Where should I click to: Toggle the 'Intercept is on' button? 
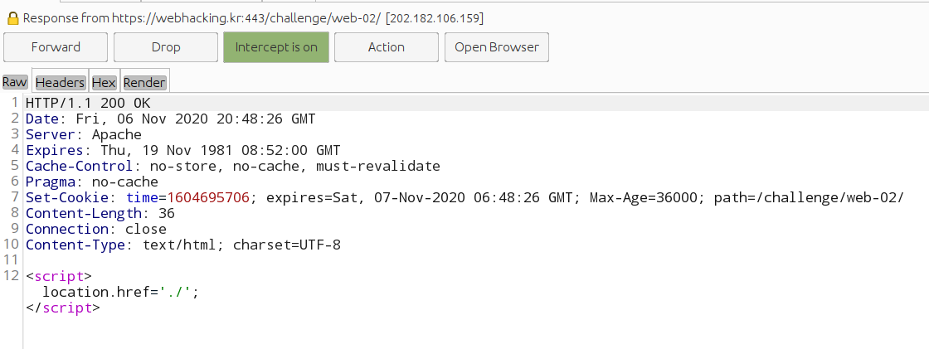coord(276,47)
